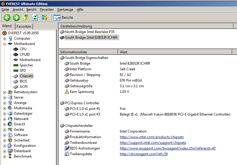Screen dimensions: 237x165
Task: Open the Ansicht menu
Action: (x=18, y=10)
